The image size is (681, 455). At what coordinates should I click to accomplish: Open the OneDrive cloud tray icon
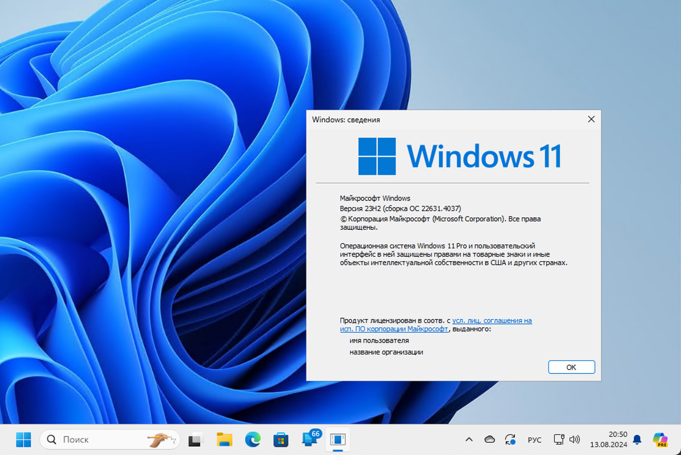click(489, 440)
